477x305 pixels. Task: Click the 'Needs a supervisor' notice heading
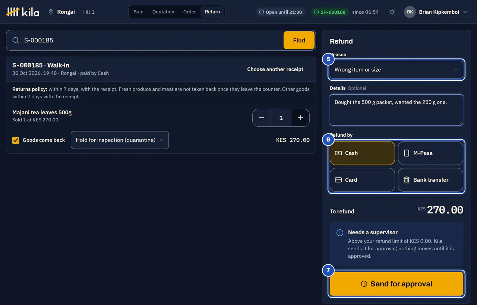(x=373, y=232)
